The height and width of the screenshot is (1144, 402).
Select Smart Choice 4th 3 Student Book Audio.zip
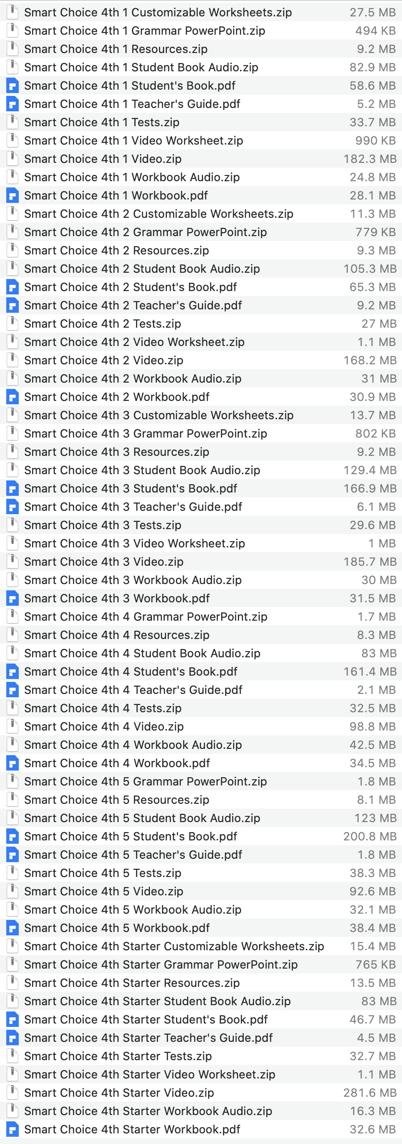(x=142, y=470)
